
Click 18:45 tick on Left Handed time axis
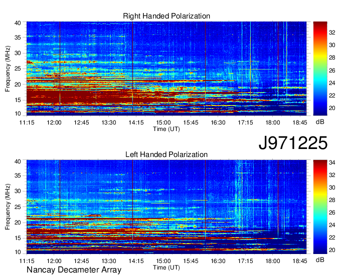click(x=300, y=261)
